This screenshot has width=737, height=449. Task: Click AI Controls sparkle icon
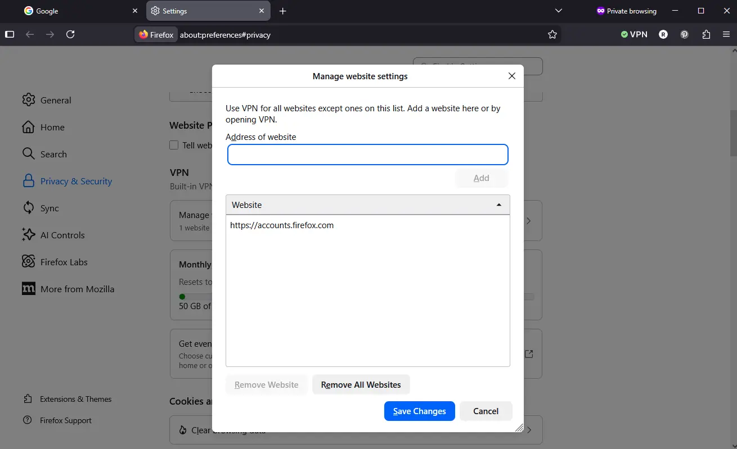[28, 235]
